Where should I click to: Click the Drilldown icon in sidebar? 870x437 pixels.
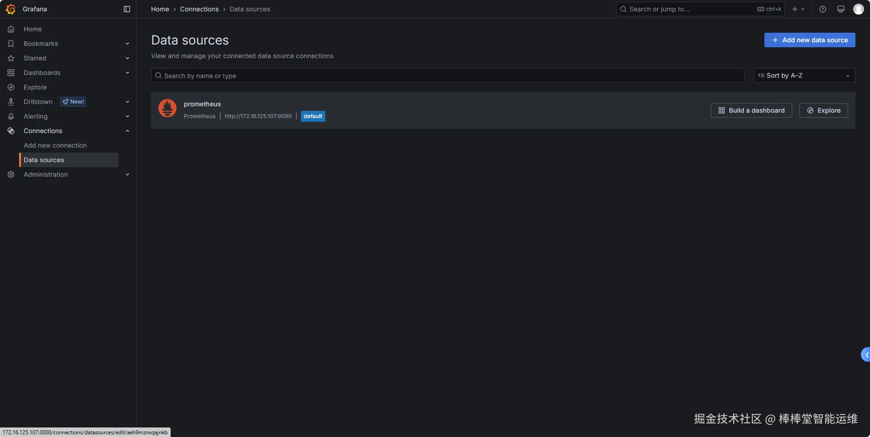tap(11, 102)
